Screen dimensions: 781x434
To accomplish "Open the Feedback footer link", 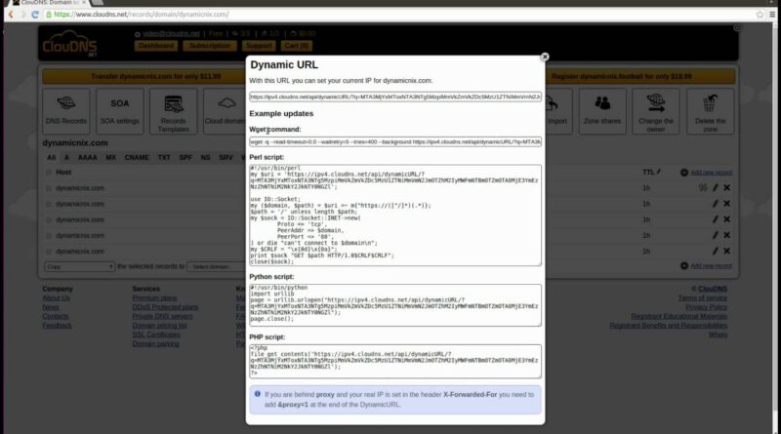I will coord(57,326).
